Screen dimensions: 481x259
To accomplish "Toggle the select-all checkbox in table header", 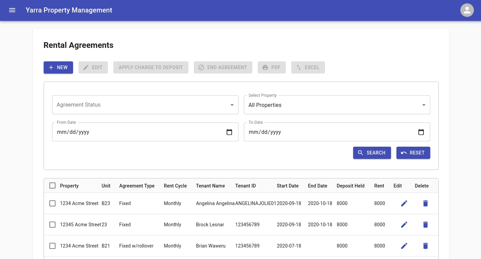I will pos(52,185).
